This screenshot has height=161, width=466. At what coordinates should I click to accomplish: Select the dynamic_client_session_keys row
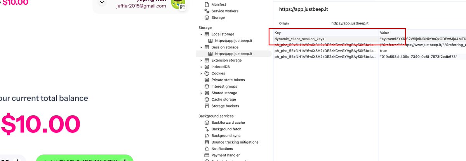[370, 39]
